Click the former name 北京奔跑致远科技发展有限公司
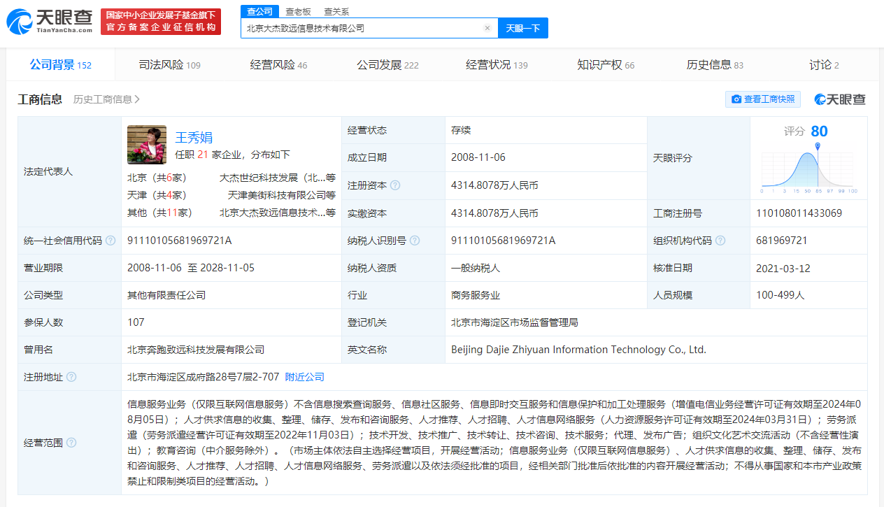 point(196,350)
